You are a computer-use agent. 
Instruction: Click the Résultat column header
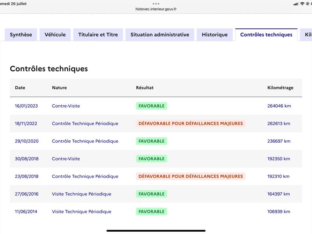point(145,88)
